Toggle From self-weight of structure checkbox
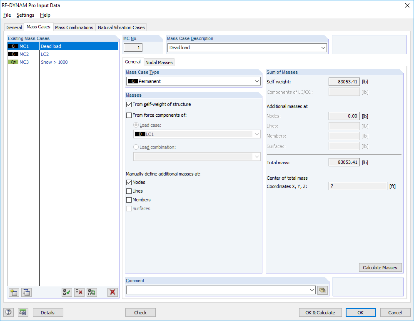414x321 pixels. click(x=129, y=104)
